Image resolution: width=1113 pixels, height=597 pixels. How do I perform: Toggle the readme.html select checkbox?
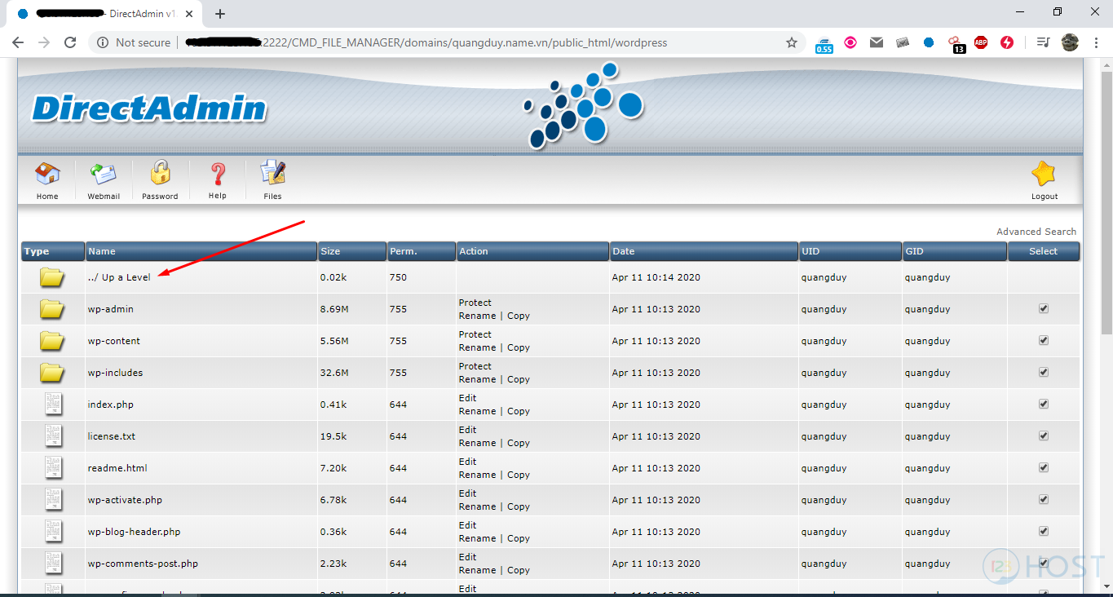coord(1044,468)
